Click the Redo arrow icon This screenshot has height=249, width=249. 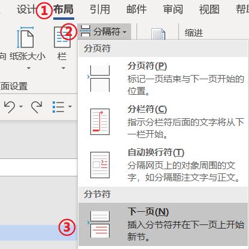[37, 107]
